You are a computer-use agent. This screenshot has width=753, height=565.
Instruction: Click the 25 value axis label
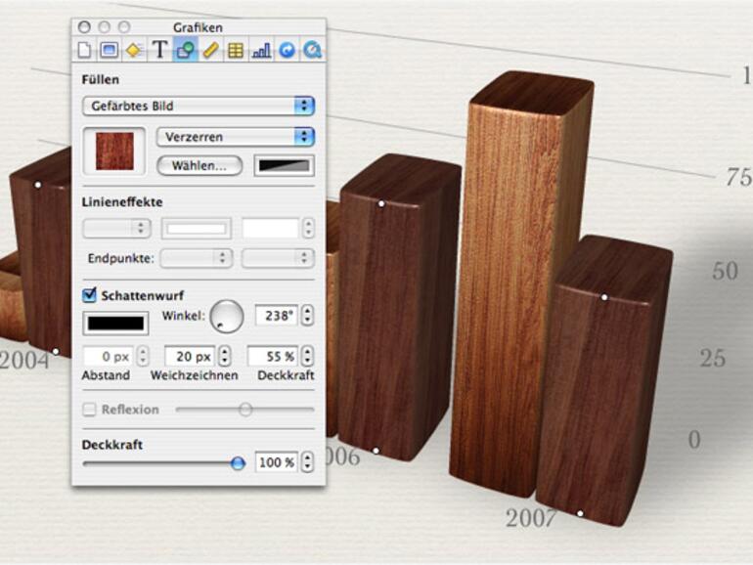coord(712,358)
